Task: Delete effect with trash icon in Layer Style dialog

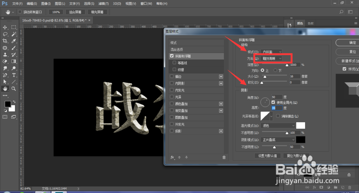Action: tap(224, 157)
